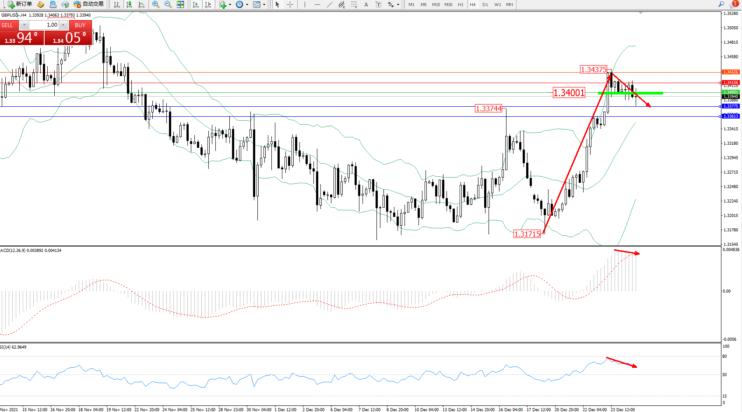Open the chart templates dropdown
This screenshot has width=742, height=412.
[264, 5]
